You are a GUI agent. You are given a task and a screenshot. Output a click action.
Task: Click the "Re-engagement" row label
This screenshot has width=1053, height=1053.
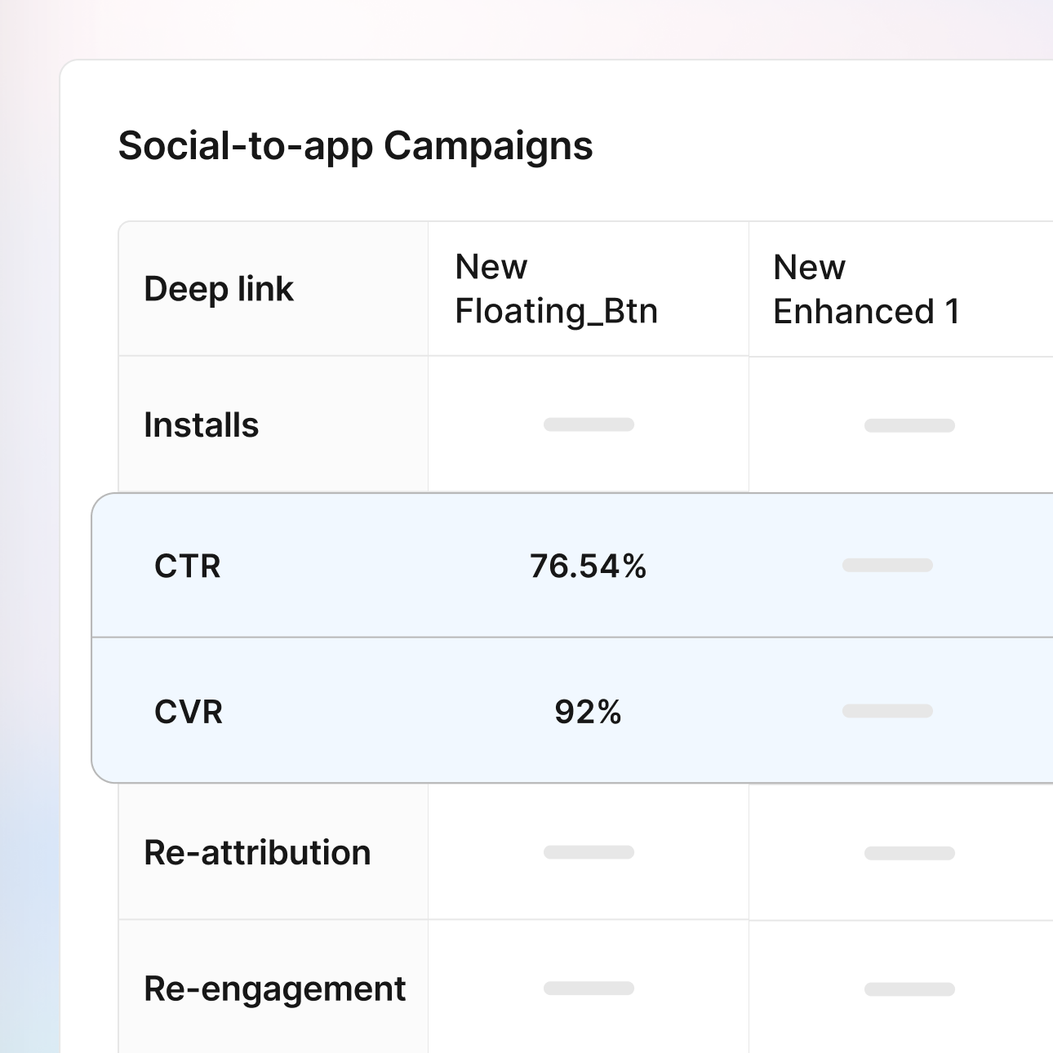click(273, 988)
